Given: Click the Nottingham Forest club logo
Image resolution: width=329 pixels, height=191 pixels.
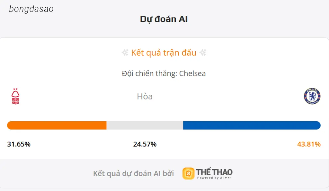Looking at the screenshot, I should point(15,96).
